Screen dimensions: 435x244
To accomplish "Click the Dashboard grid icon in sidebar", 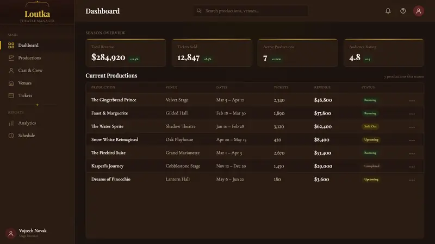I will (x=11, y=46).
